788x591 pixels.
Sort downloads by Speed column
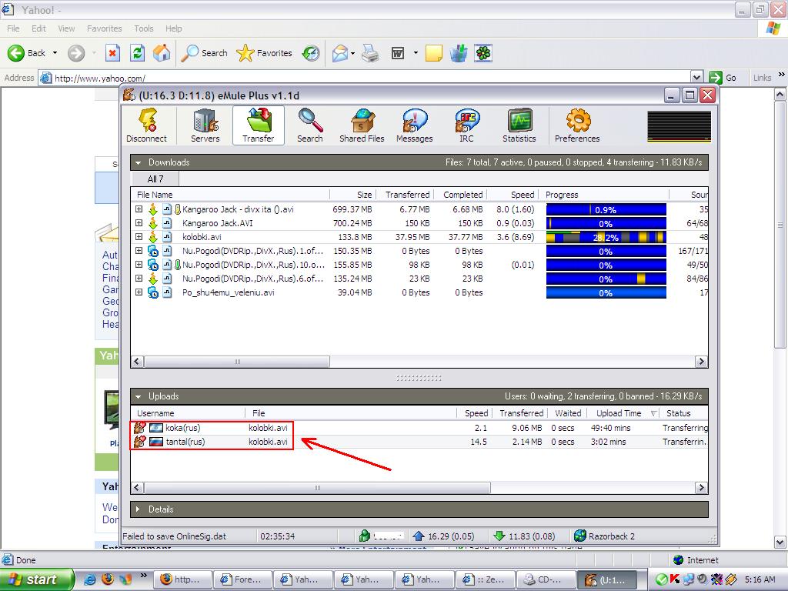tap(512, 195)
